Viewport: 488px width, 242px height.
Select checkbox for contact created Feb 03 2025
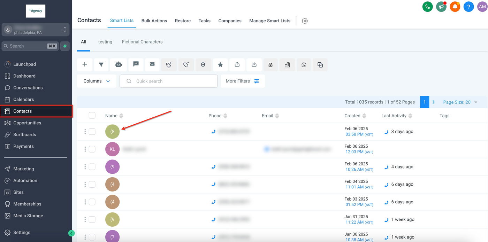pos(92,202)
